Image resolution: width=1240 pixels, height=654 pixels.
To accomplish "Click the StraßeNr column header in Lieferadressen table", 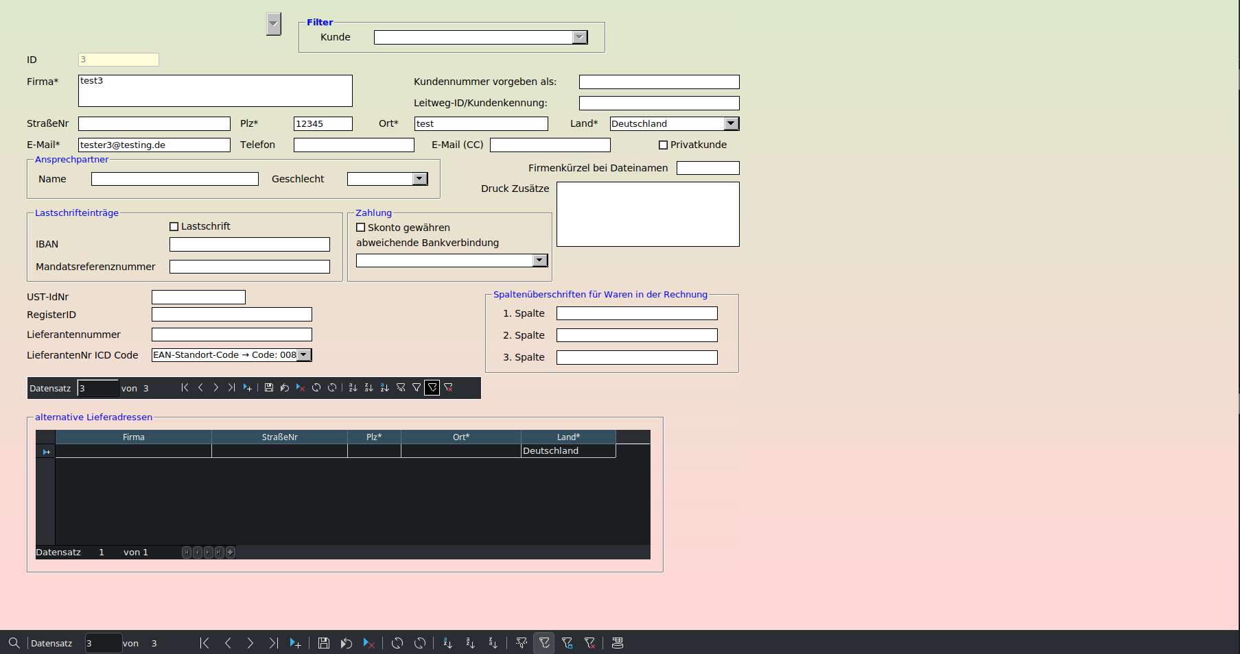I will click(280, 437).
